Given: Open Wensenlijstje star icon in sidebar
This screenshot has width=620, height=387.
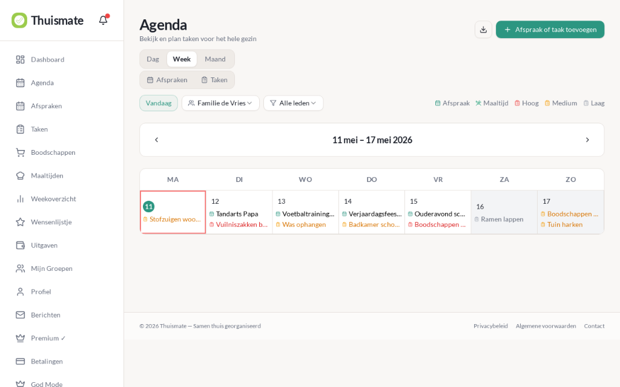Looking at the screenshot, I should (20, 222).
